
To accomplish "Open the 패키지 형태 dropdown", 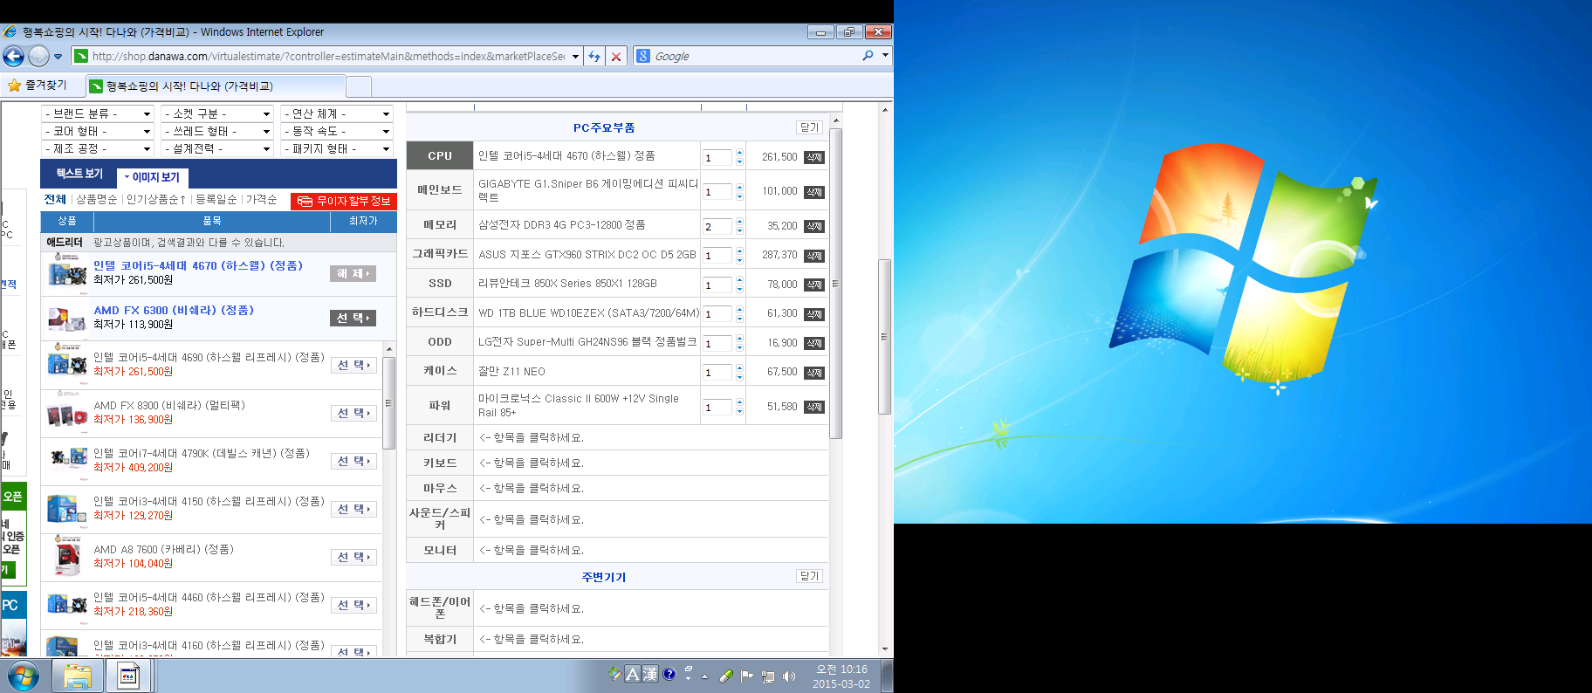I will (337, 148).
